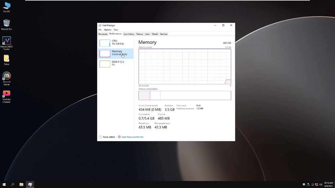Image resolution: width=335 pixels, height=188 pixels.
Task: Click the Memory heading text
Action: click(148, 42)
